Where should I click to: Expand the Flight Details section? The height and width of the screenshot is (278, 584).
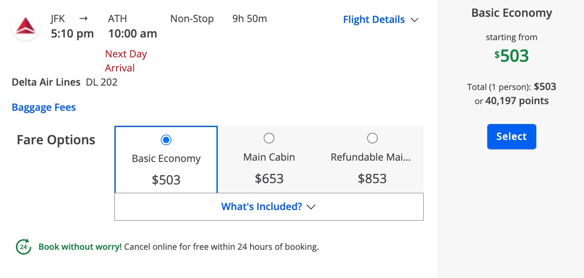pyautogui.click(x=374, y=20)
